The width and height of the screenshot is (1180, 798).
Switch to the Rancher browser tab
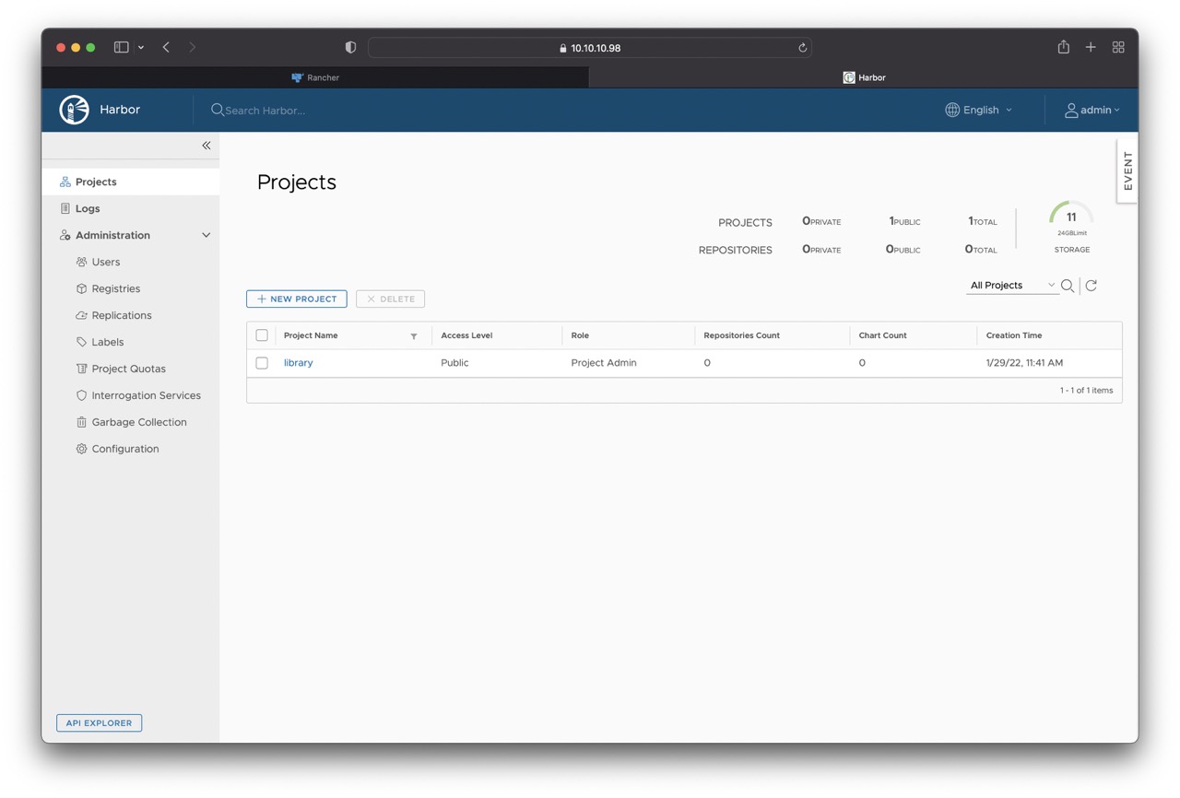315,77
